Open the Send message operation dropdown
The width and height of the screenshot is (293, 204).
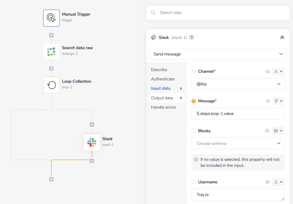218,54
